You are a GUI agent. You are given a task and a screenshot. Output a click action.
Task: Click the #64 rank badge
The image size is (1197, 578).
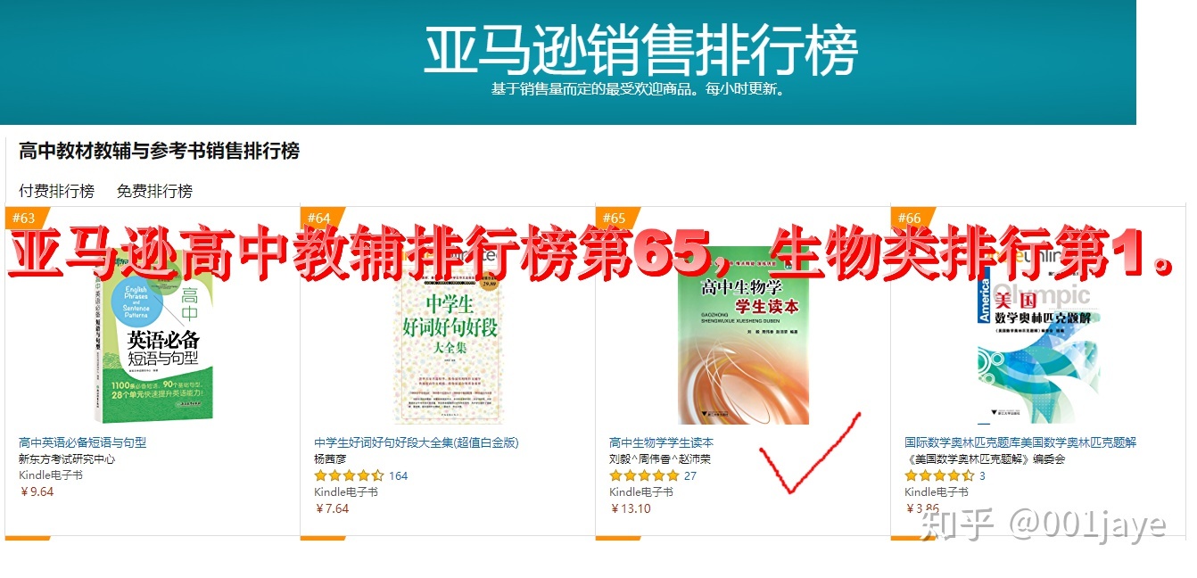[319, 218]
